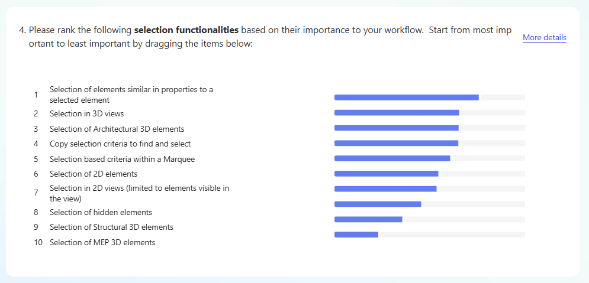Select 'Copy selection criteria to find and select'
The image size is (589, 283).
point(120,144)
